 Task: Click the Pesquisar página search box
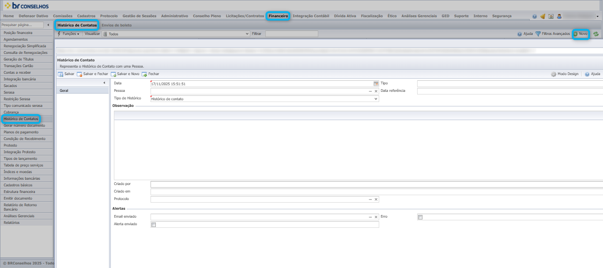click(x=22, y=25)
